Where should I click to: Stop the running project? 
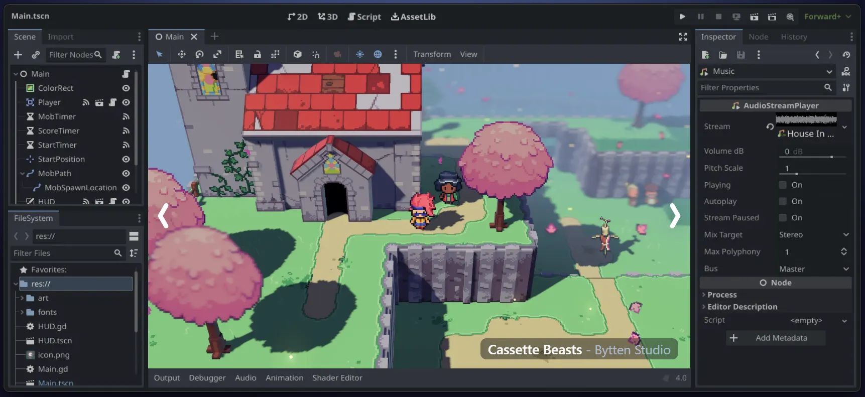(718, 17)
